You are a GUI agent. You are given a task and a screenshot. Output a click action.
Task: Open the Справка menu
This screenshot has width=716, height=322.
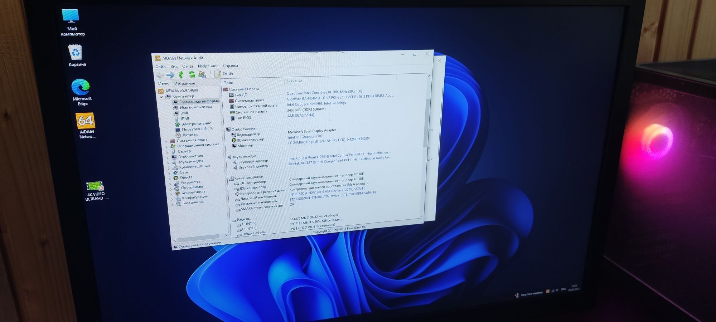(230, 65)
